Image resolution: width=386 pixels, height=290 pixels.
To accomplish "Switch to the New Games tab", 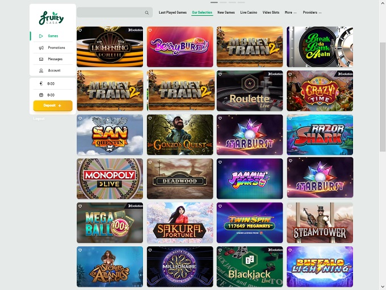I will 226,12.
